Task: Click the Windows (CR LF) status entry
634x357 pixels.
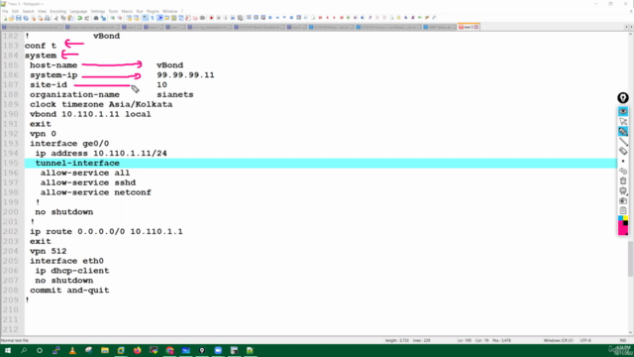Action: [x=559, y=341]
